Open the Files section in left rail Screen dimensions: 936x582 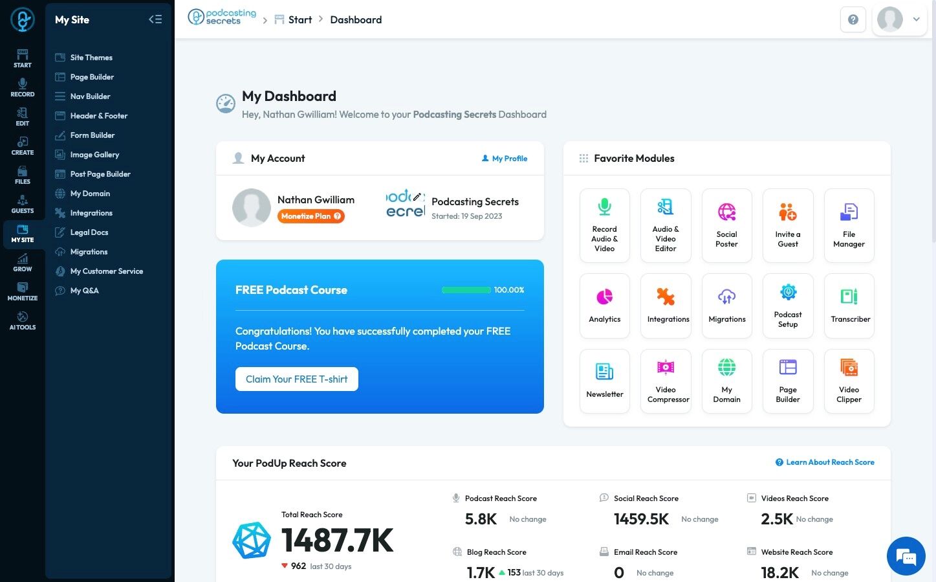(x=23, y=175)
